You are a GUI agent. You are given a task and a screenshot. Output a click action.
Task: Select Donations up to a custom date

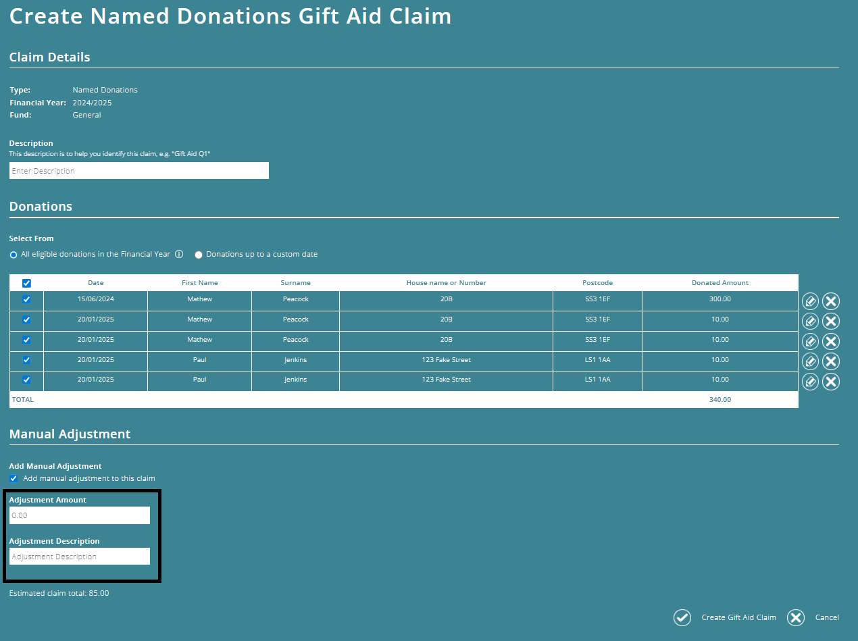198,254
